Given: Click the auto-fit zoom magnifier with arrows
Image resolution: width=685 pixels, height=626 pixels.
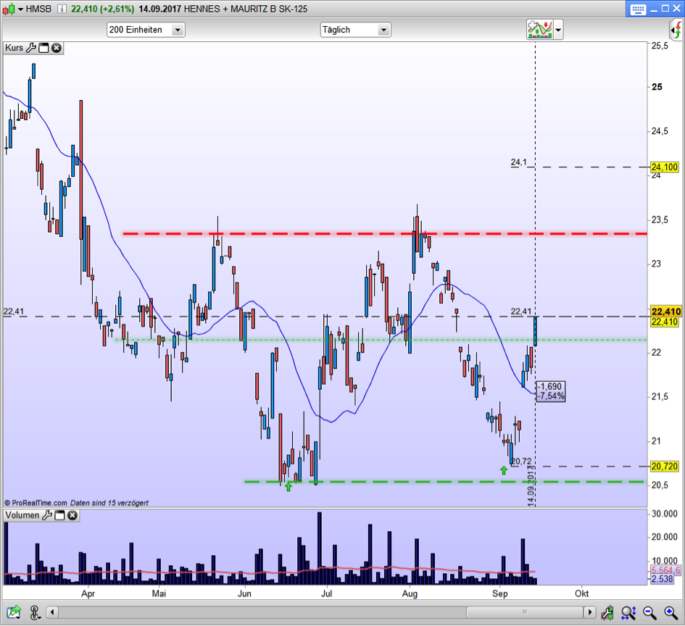Looking at the screenshot, I should (x=628, y=612).
